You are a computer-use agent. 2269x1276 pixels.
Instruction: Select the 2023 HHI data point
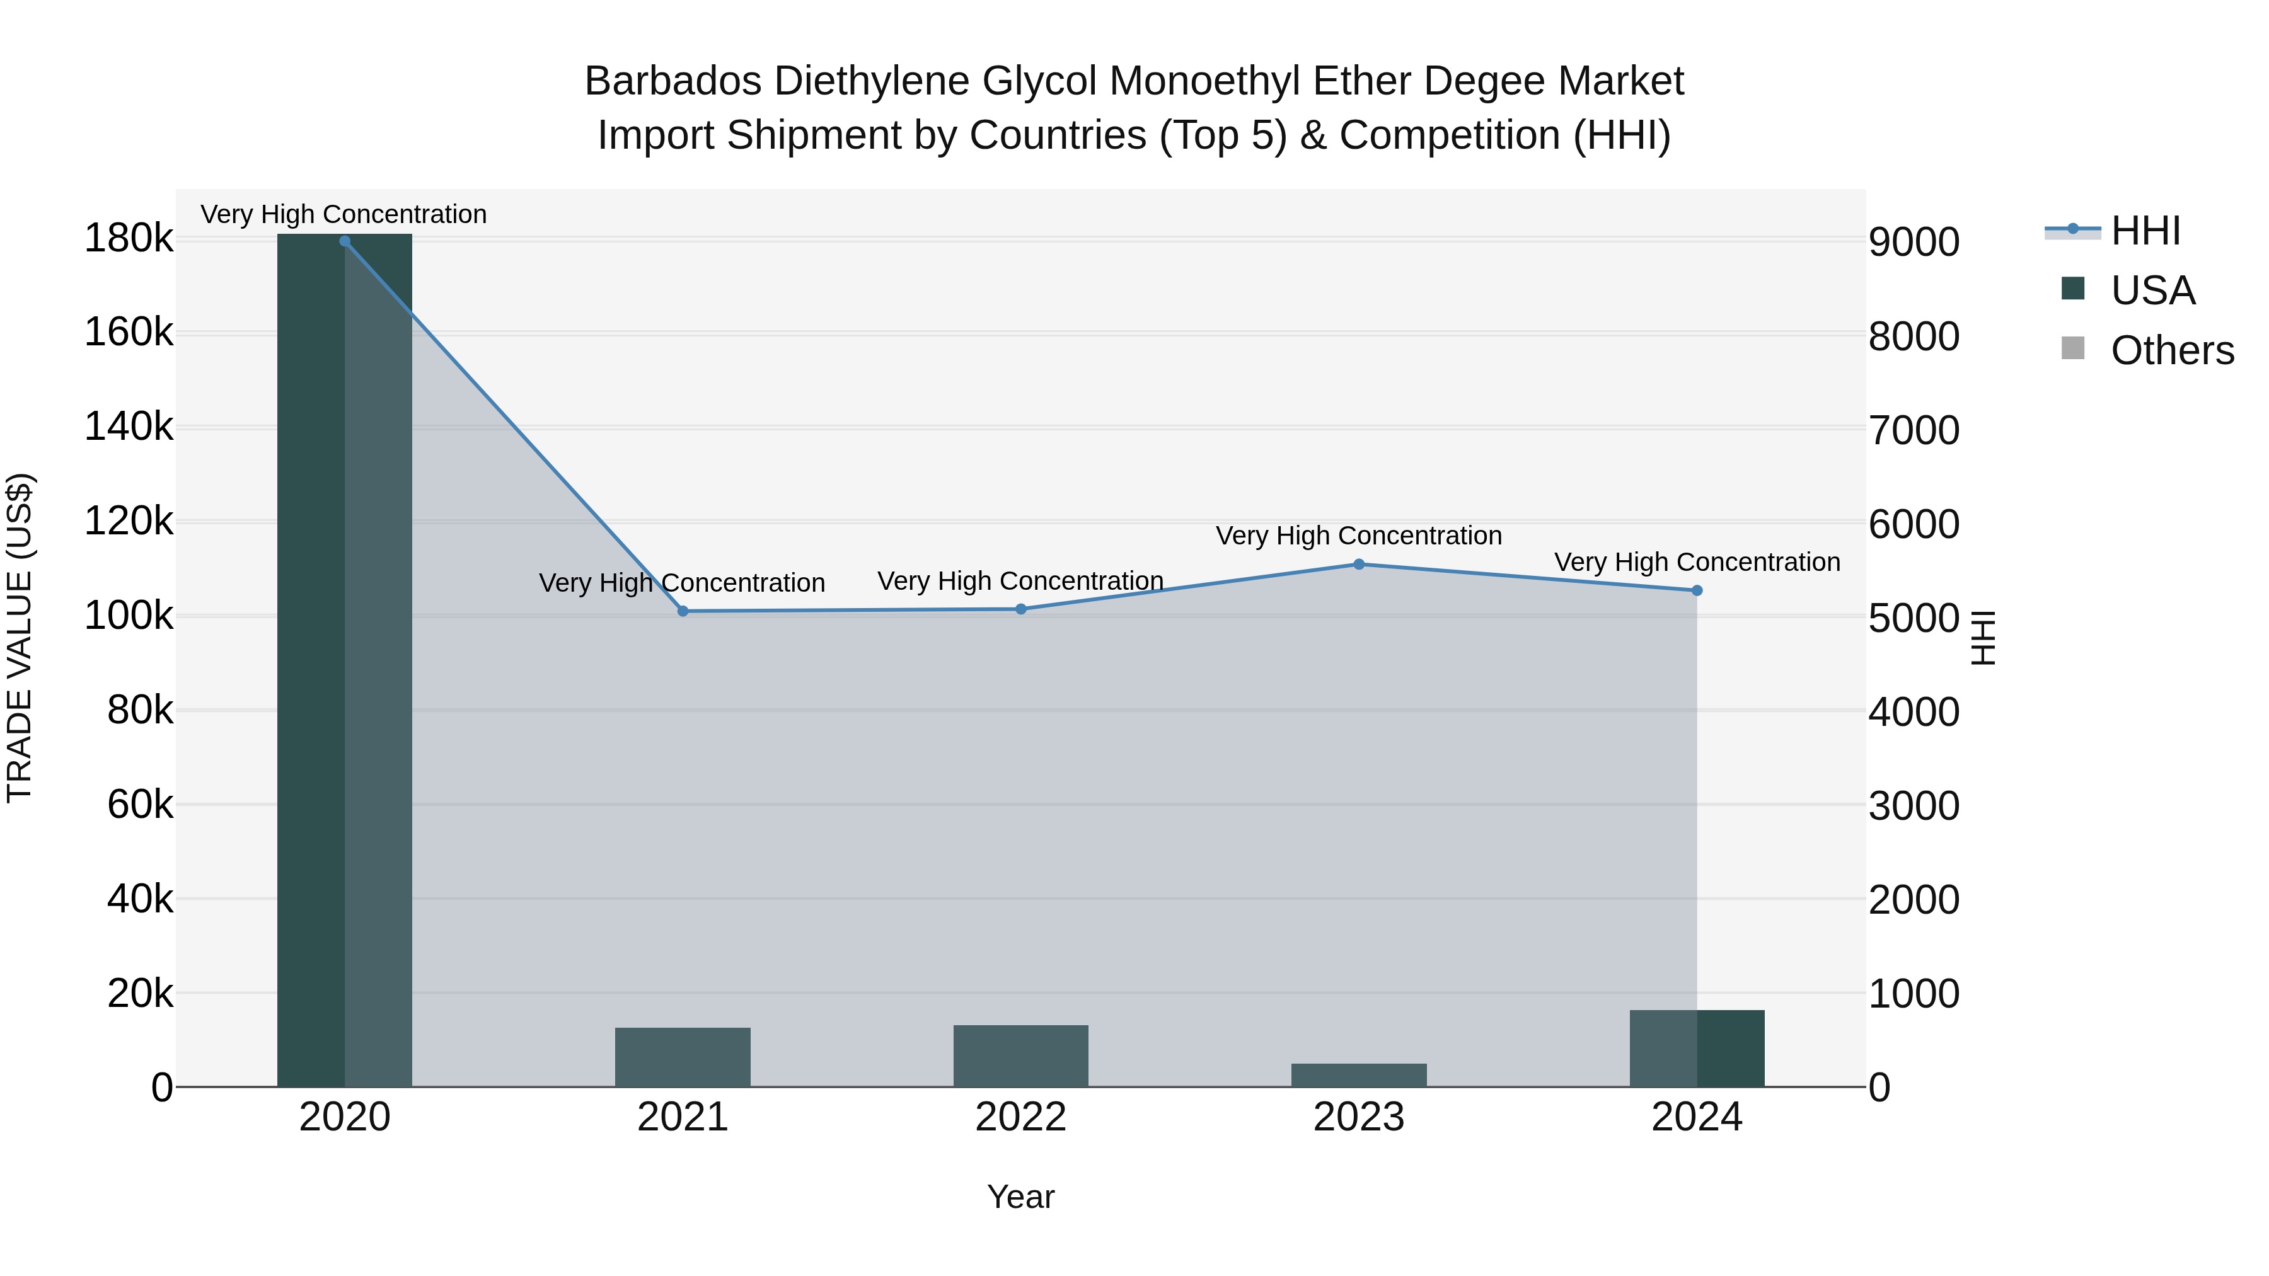[1359, 565]
